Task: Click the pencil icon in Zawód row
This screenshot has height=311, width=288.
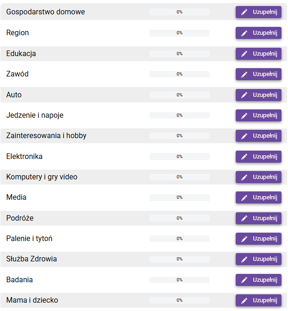Action: point(244,74)
